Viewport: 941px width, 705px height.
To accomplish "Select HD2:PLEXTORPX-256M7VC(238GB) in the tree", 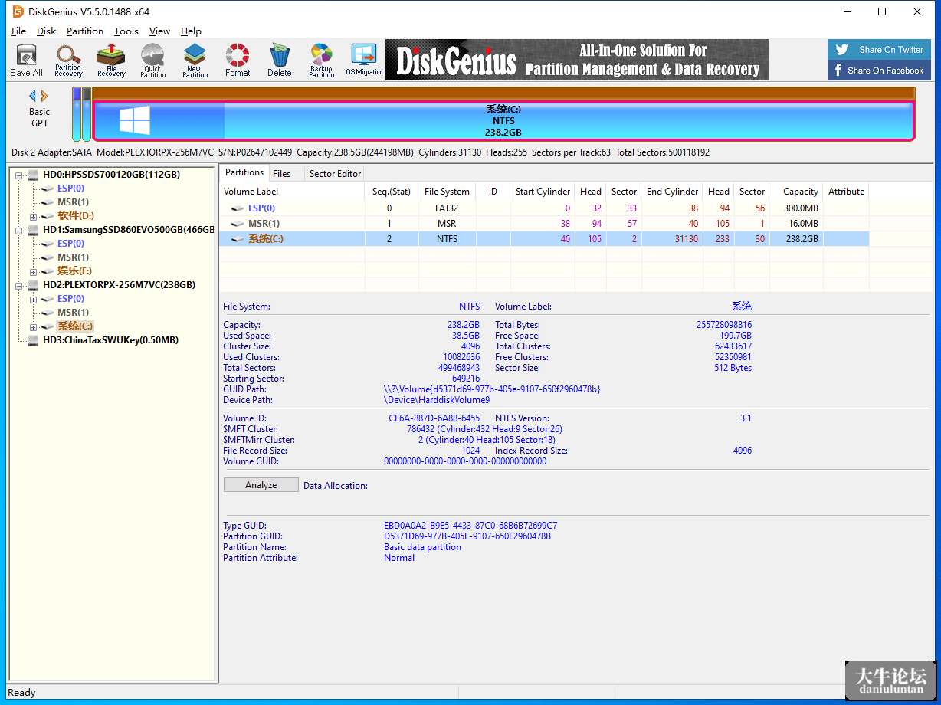I will pyautogui.click(x=119, y=285).
